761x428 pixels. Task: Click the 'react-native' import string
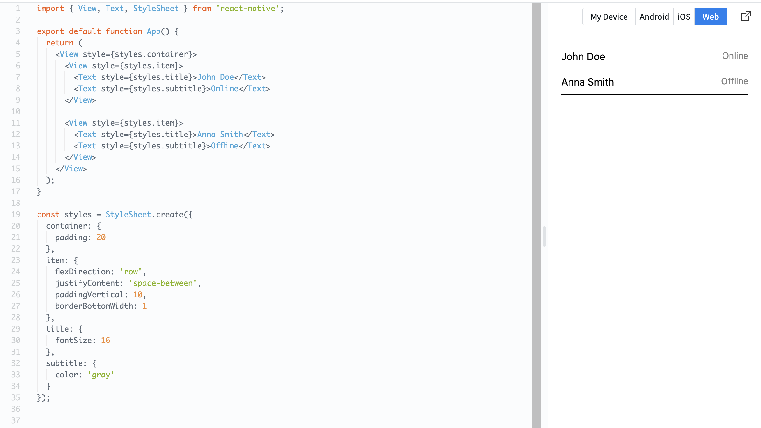click(248, 9)
